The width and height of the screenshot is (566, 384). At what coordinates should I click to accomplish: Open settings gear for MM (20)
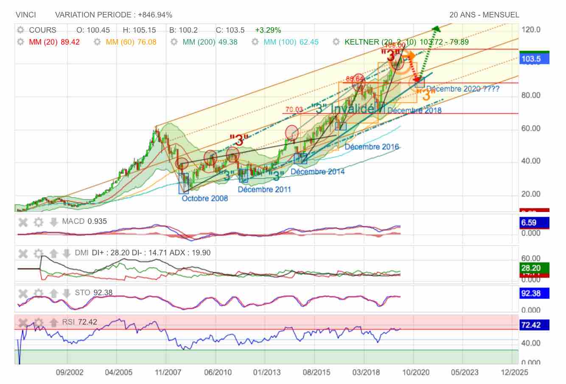pos(20,42)
